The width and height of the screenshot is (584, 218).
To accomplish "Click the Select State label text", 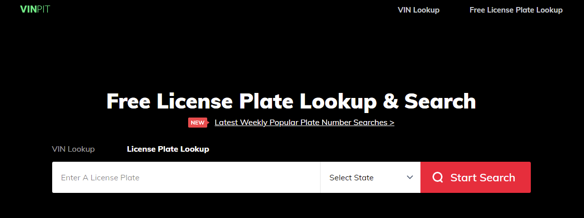I will [351, 178].
